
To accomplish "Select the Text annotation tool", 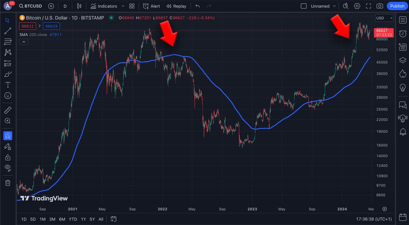I will point(7,85).
